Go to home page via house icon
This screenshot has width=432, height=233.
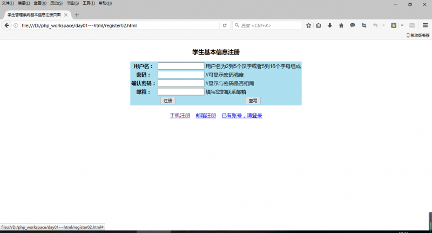pyautogui.click(x=341, y=25)
